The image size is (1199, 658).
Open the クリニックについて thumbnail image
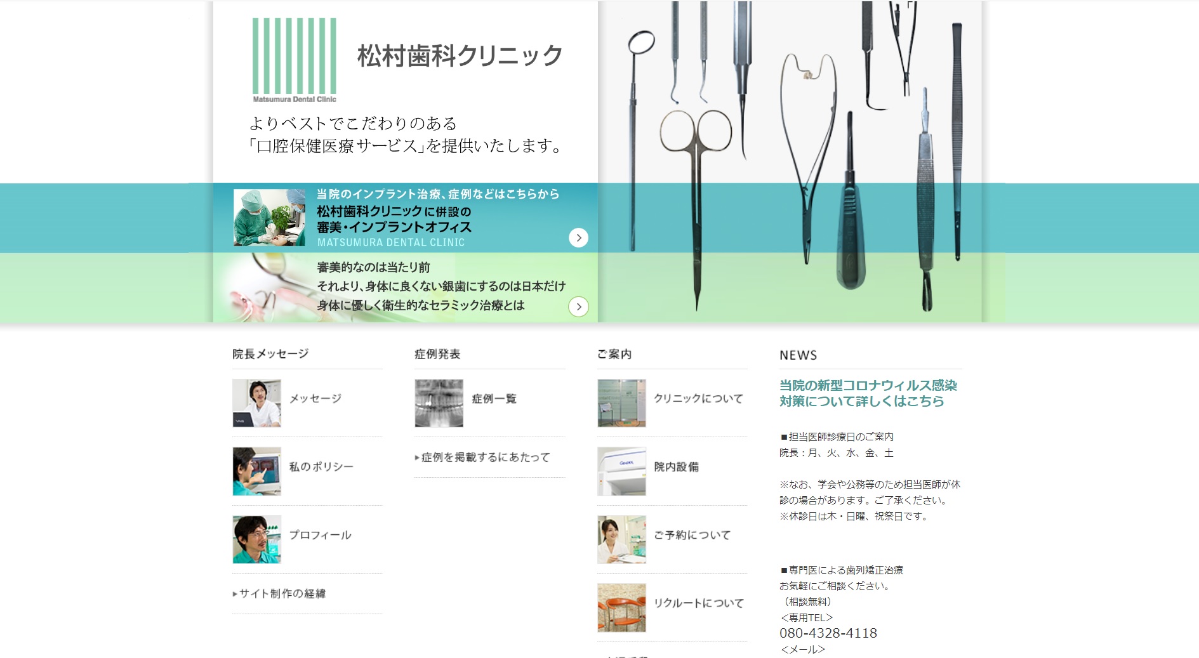[621, 403]
